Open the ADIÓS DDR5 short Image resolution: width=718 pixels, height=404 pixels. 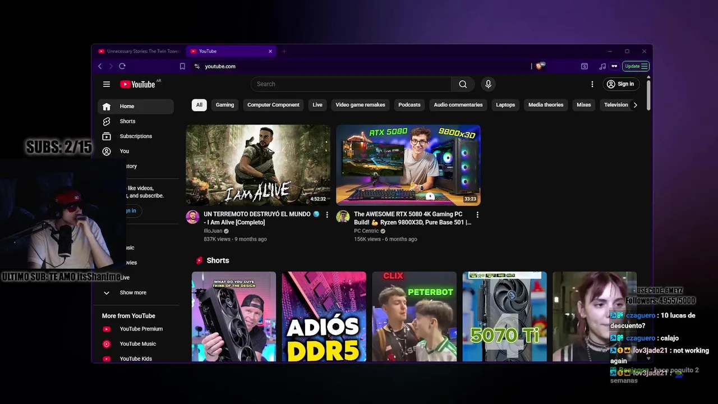324,316
